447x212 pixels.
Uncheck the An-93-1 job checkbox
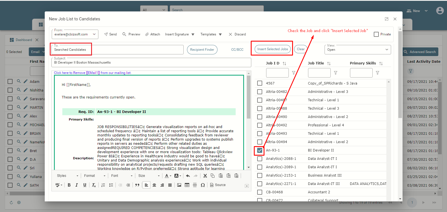(x=260, y=150)
